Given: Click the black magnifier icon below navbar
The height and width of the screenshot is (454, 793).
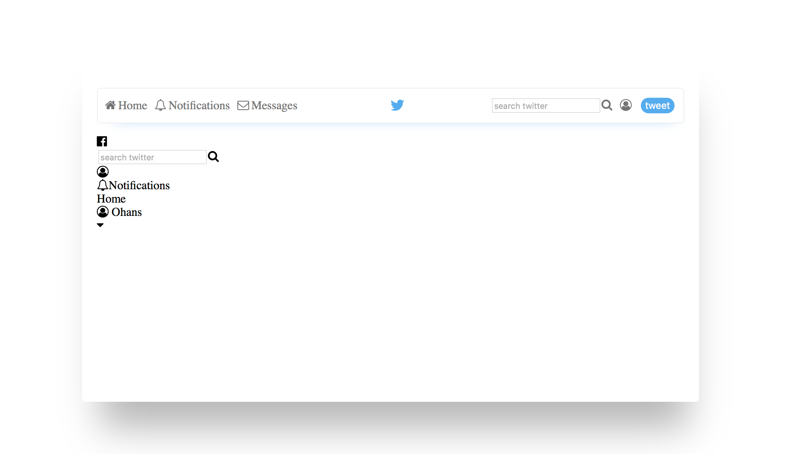Looking at the screenshot, I should pyautogui.click(x=213, y=157).
